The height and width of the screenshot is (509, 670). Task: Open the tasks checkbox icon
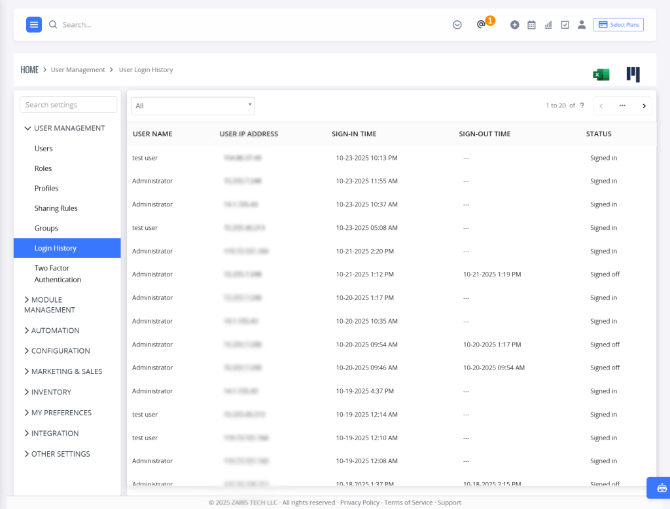[565, 25]
